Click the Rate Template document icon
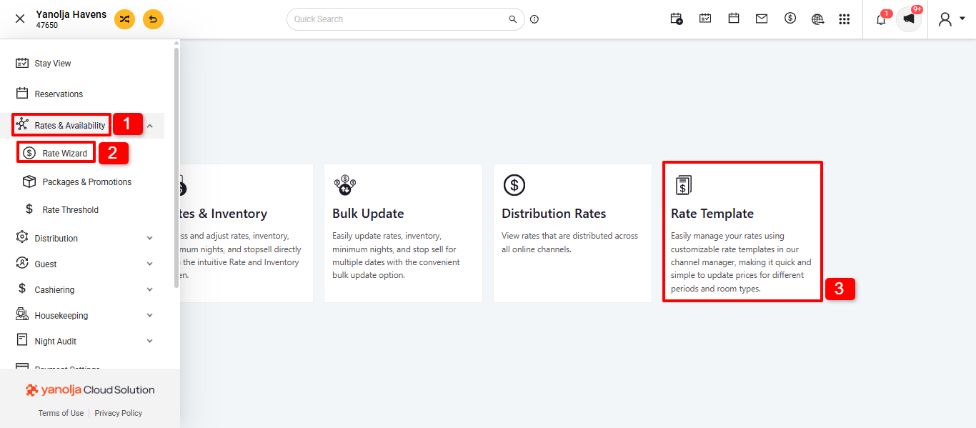The width and height of the screenshot is (976, 428). [x=683, y=185]
